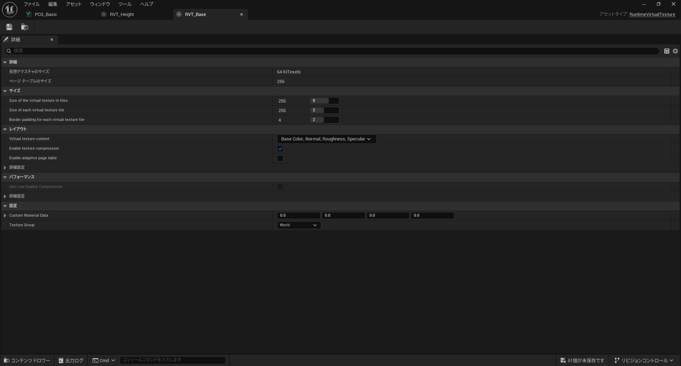Open the details panel settings gear icon

pyautogui.click(x=675, y=51)
